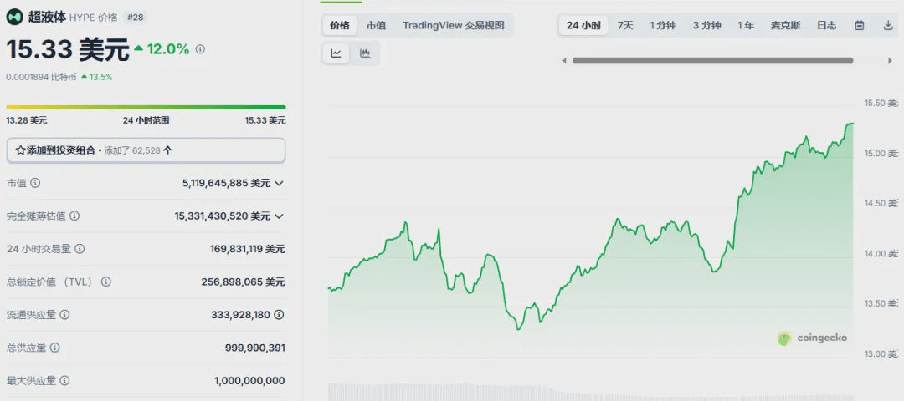Expand the 完全摊薄估值 value chevron
This screenshot has width=904, height=401.
pos(279,216)
